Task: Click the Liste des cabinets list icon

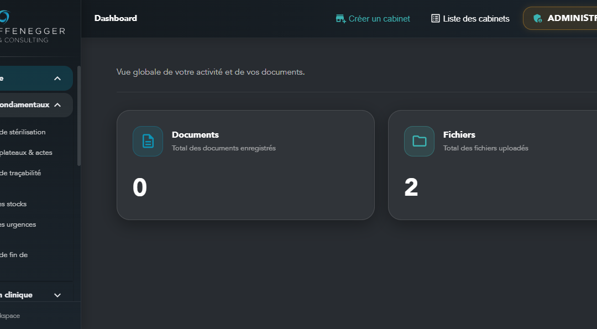Action: pyautogui.click(x=435, y=18)
